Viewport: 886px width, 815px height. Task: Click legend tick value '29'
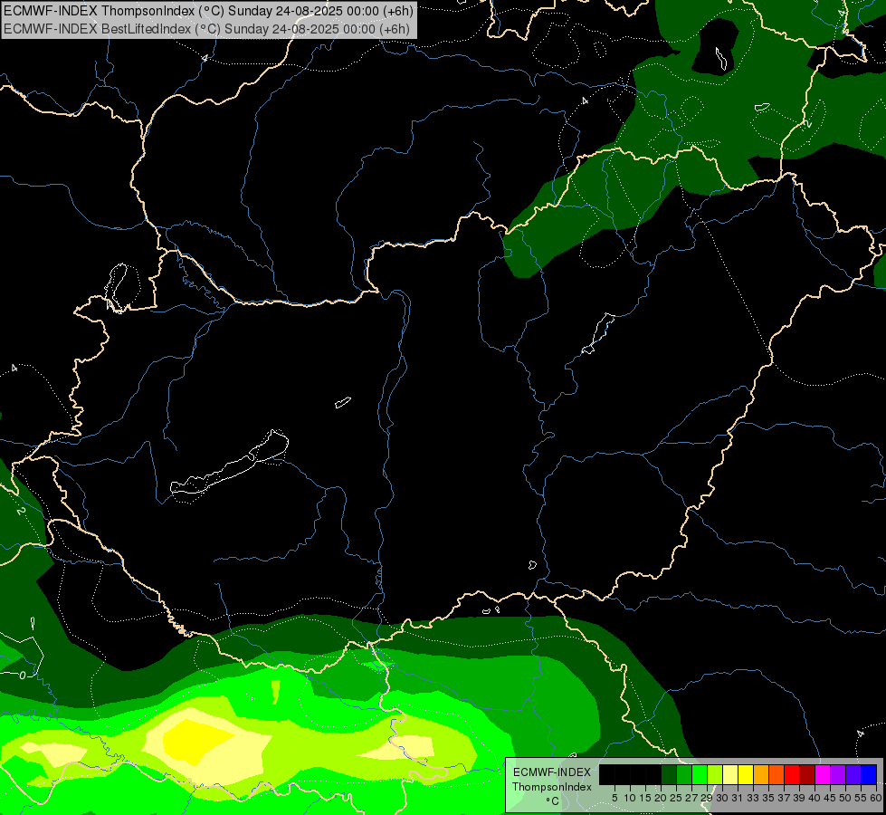click(x=706, y=798)
